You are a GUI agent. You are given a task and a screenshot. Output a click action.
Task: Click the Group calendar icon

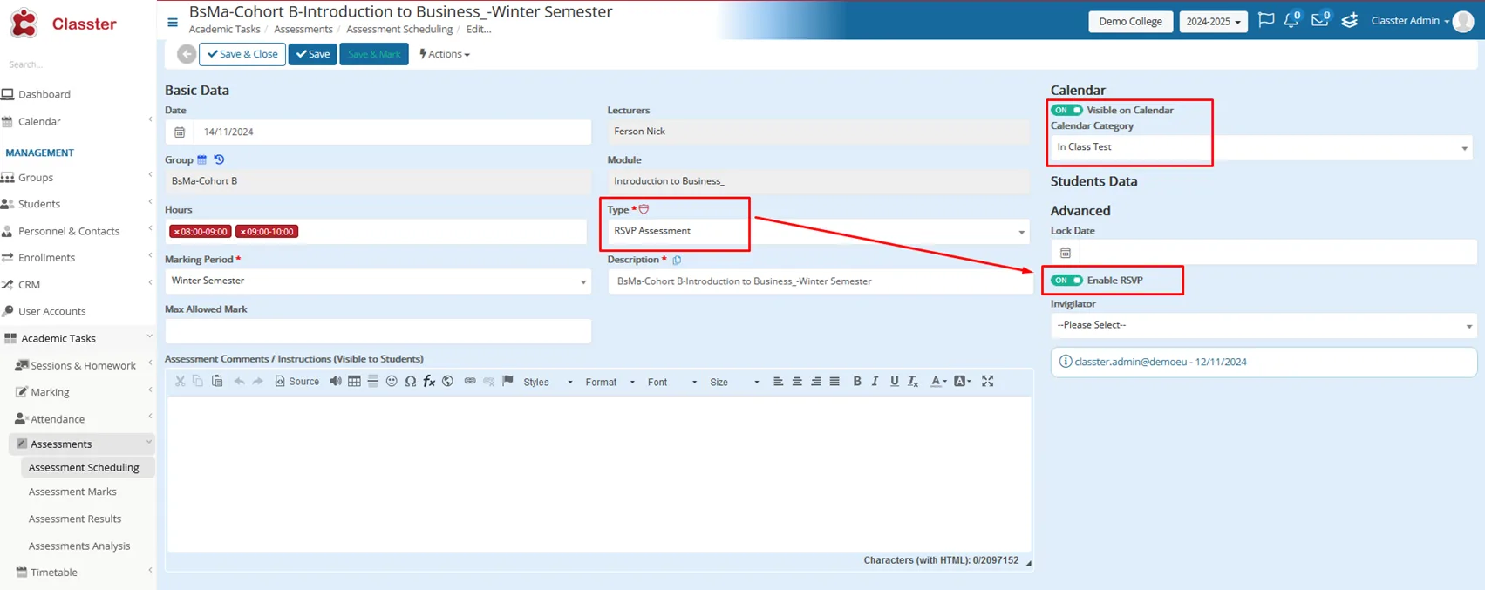pyautogui.click(x=202, y=159)
